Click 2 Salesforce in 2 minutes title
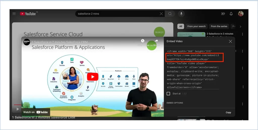This screenshot has height=130, width=258. pos(220,34)
